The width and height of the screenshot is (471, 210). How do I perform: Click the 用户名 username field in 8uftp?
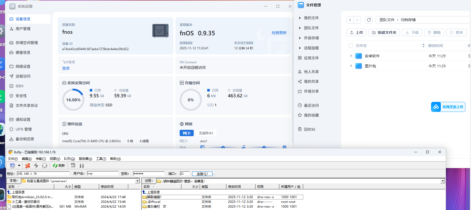pos(103,173)
